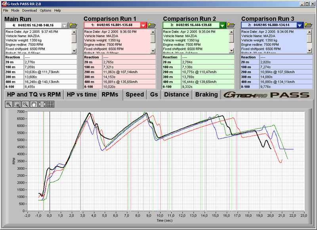Switch to the Speed tab
This screenshot has width=317, height=230.
135,95
